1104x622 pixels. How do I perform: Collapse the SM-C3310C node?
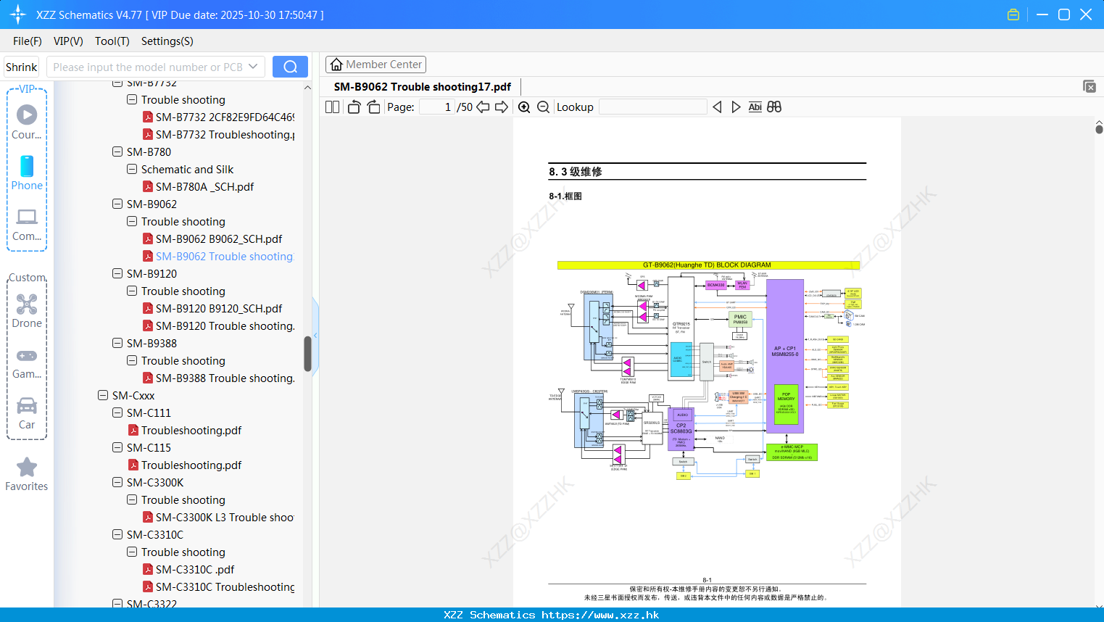click(117, 534)
